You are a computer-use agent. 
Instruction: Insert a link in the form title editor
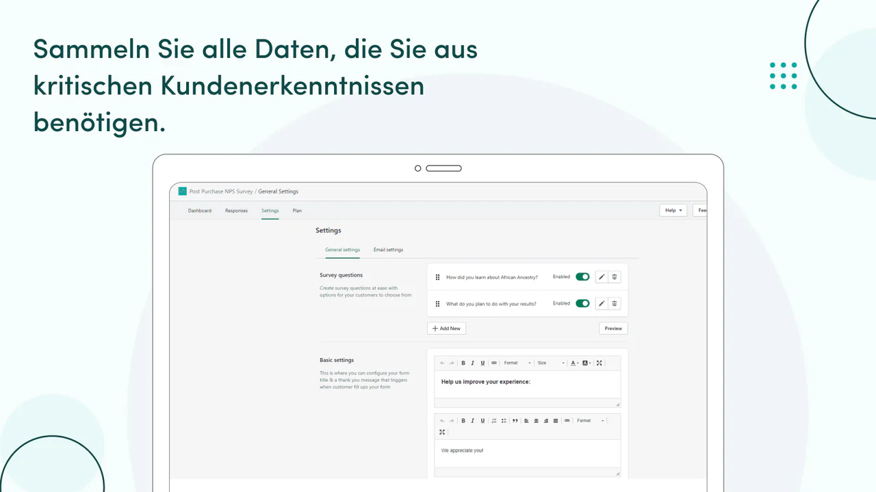494,363
